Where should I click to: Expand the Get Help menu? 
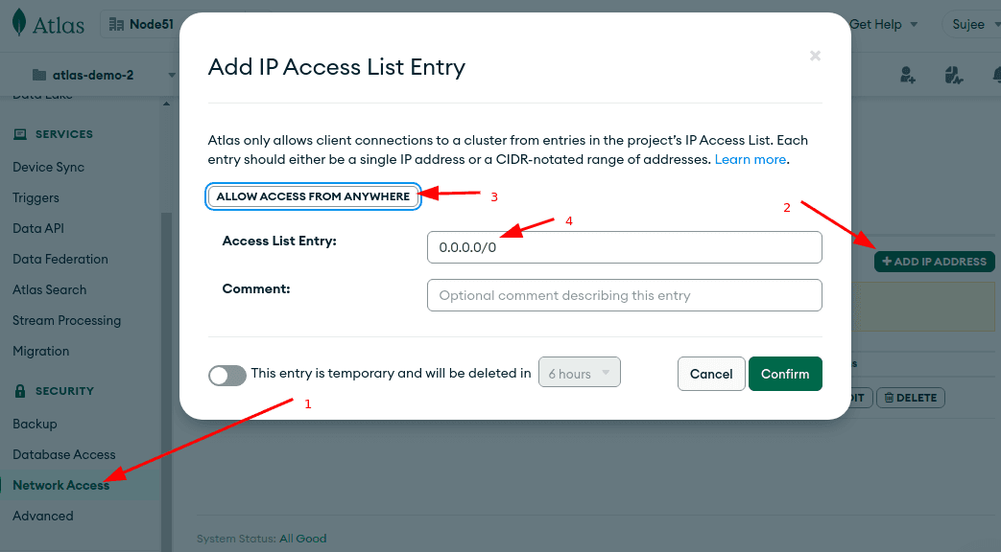(x=883, y=24)
